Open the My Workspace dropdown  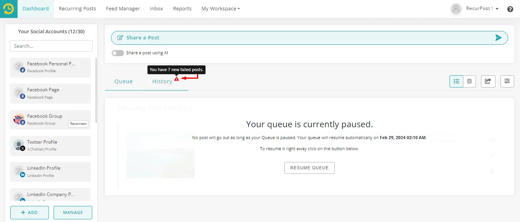pos(220,8)
